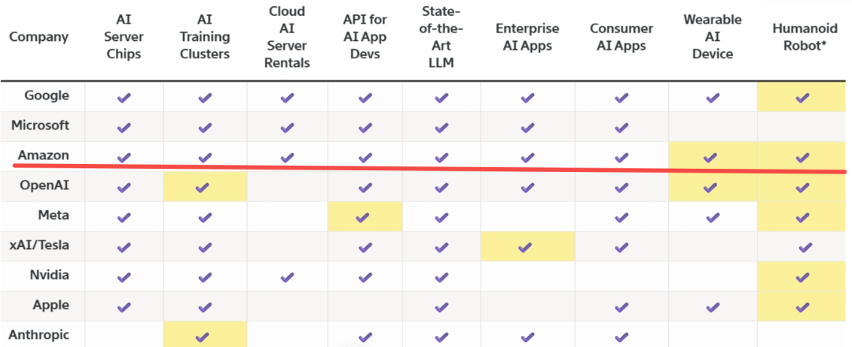Click Apple's Wearable AI Device checkmark
Viewport: 852px width, 347px height.
pyautogui.click(x=712, y=308)
